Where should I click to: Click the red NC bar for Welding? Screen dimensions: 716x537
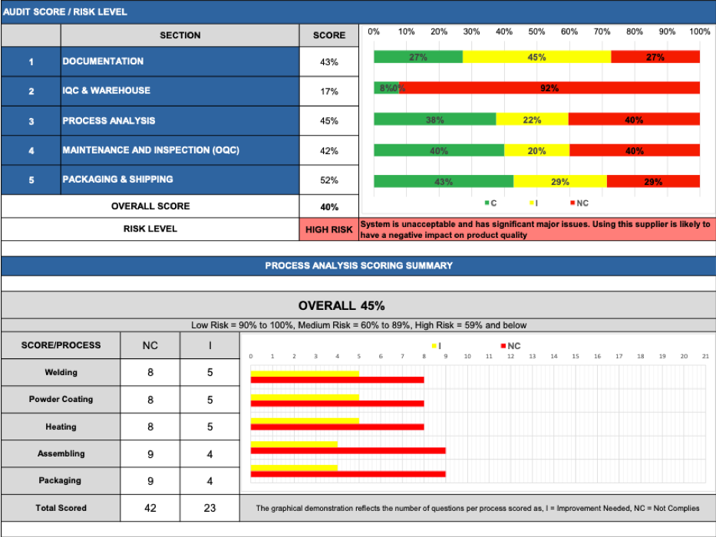tap(338, 378)
